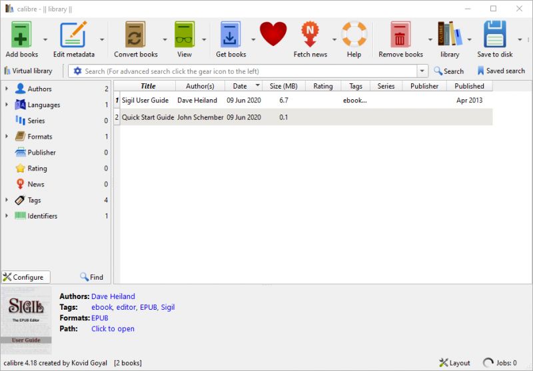The image size is (533, 371).
Task: Click the Search button
Action: click(x=448, y=71)
